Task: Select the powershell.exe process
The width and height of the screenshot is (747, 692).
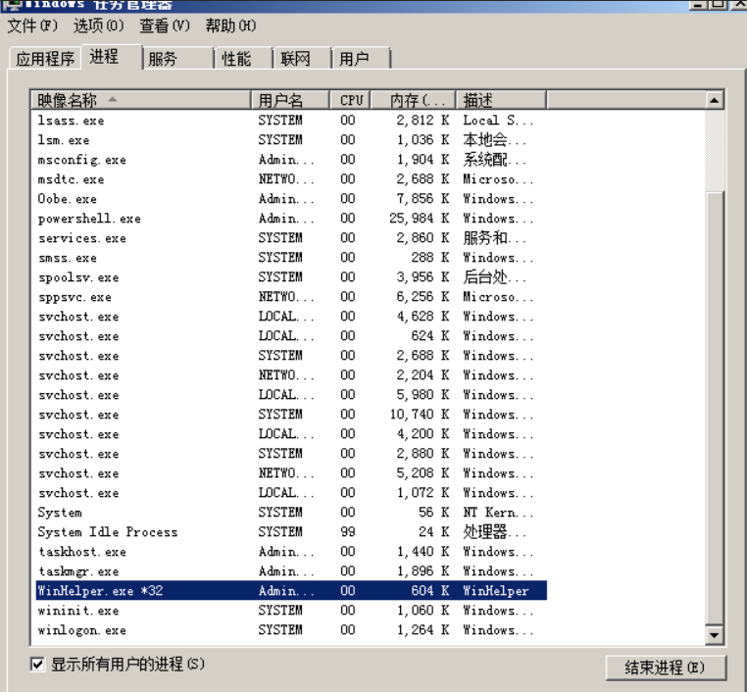Action: pos(289,219)
